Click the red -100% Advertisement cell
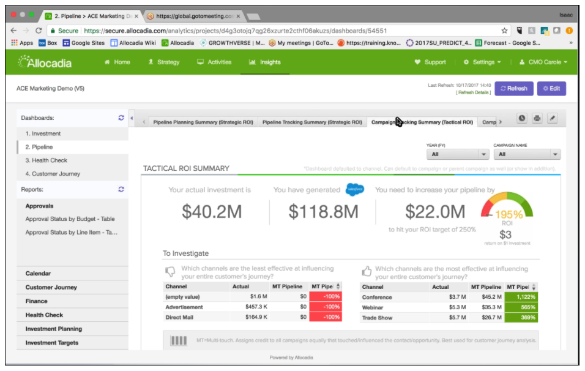The image size is (585, 371). 326,307
